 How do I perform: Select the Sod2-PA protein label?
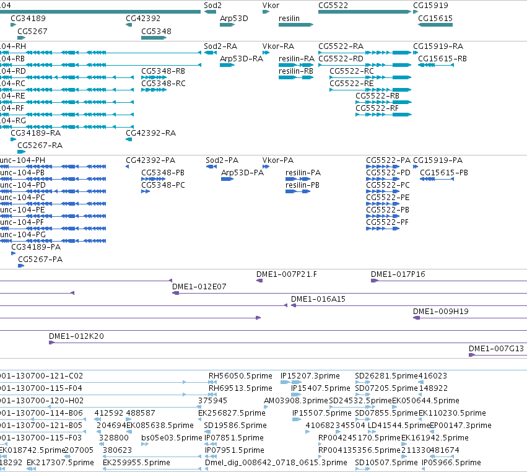pyautogui.click(x=222, y=160)
